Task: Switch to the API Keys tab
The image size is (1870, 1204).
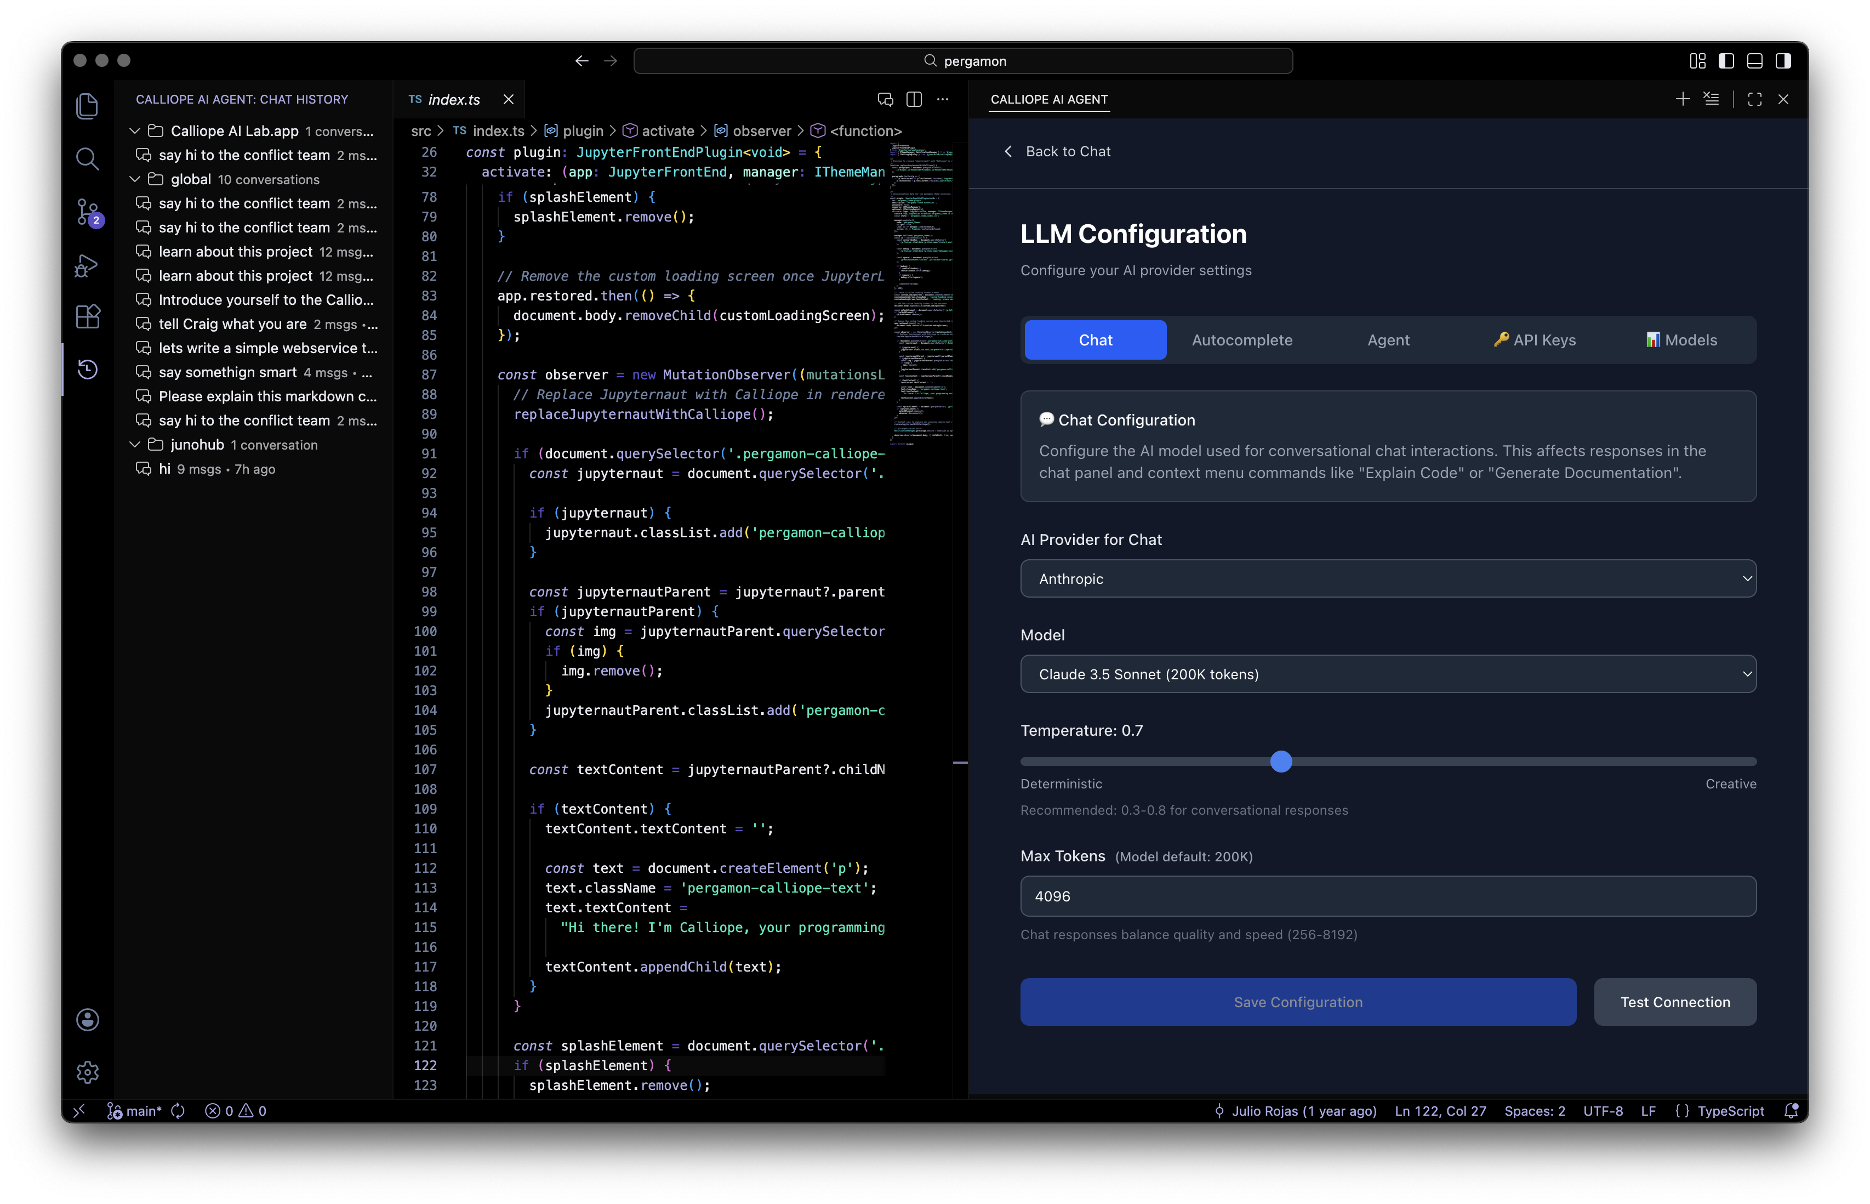Action: coord(1535,340)
